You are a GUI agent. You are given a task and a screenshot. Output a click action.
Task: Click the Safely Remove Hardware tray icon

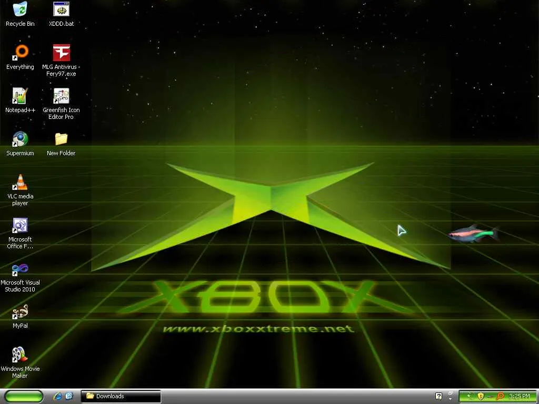469,396
